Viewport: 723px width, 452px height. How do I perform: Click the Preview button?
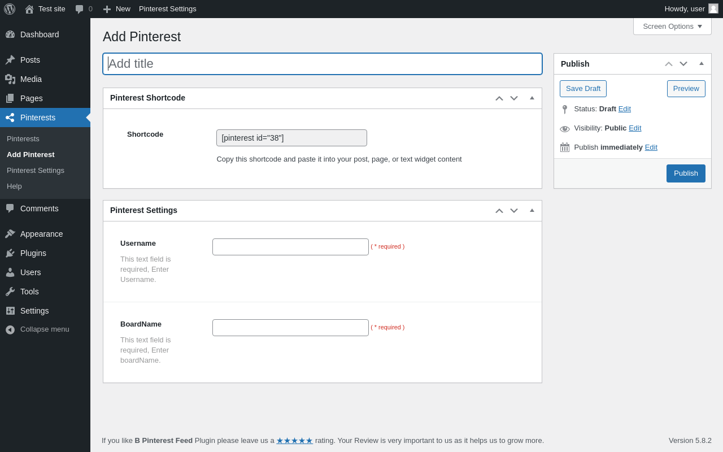point(686,89)
